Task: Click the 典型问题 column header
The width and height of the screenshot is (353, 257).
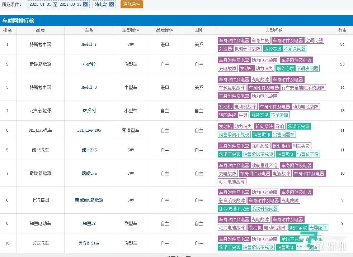Action: pyautogui.click(x=274, y=30)
